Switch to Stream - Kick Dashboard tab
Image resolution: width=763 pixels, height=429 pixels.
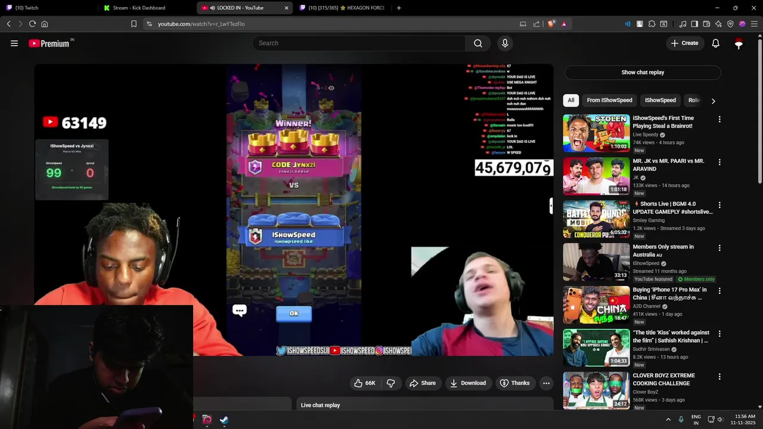(146, 8)
